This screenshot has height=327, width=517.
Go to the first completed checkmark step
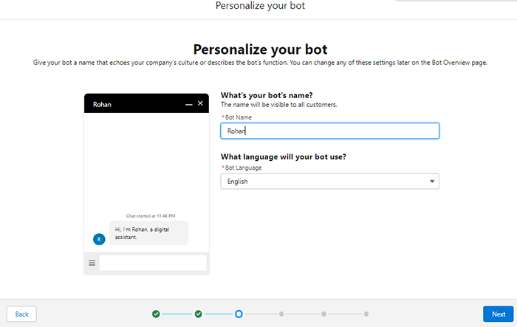click(x=156, y=314)
